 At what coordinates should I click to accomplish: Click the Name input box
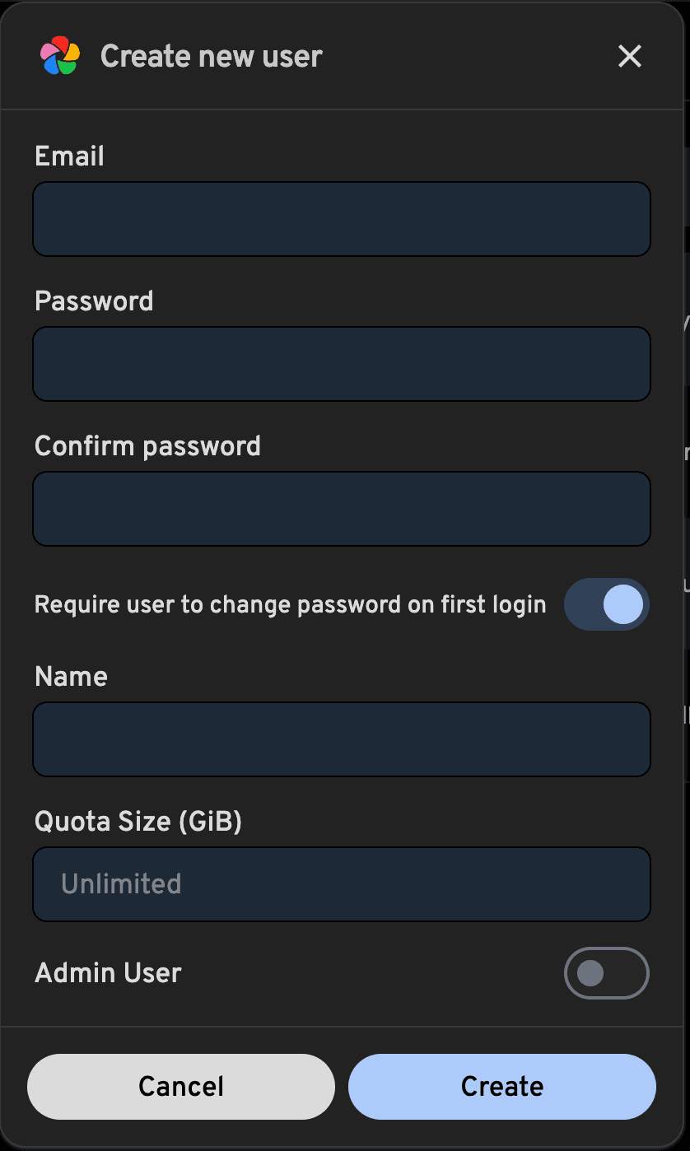click(341, 739)
